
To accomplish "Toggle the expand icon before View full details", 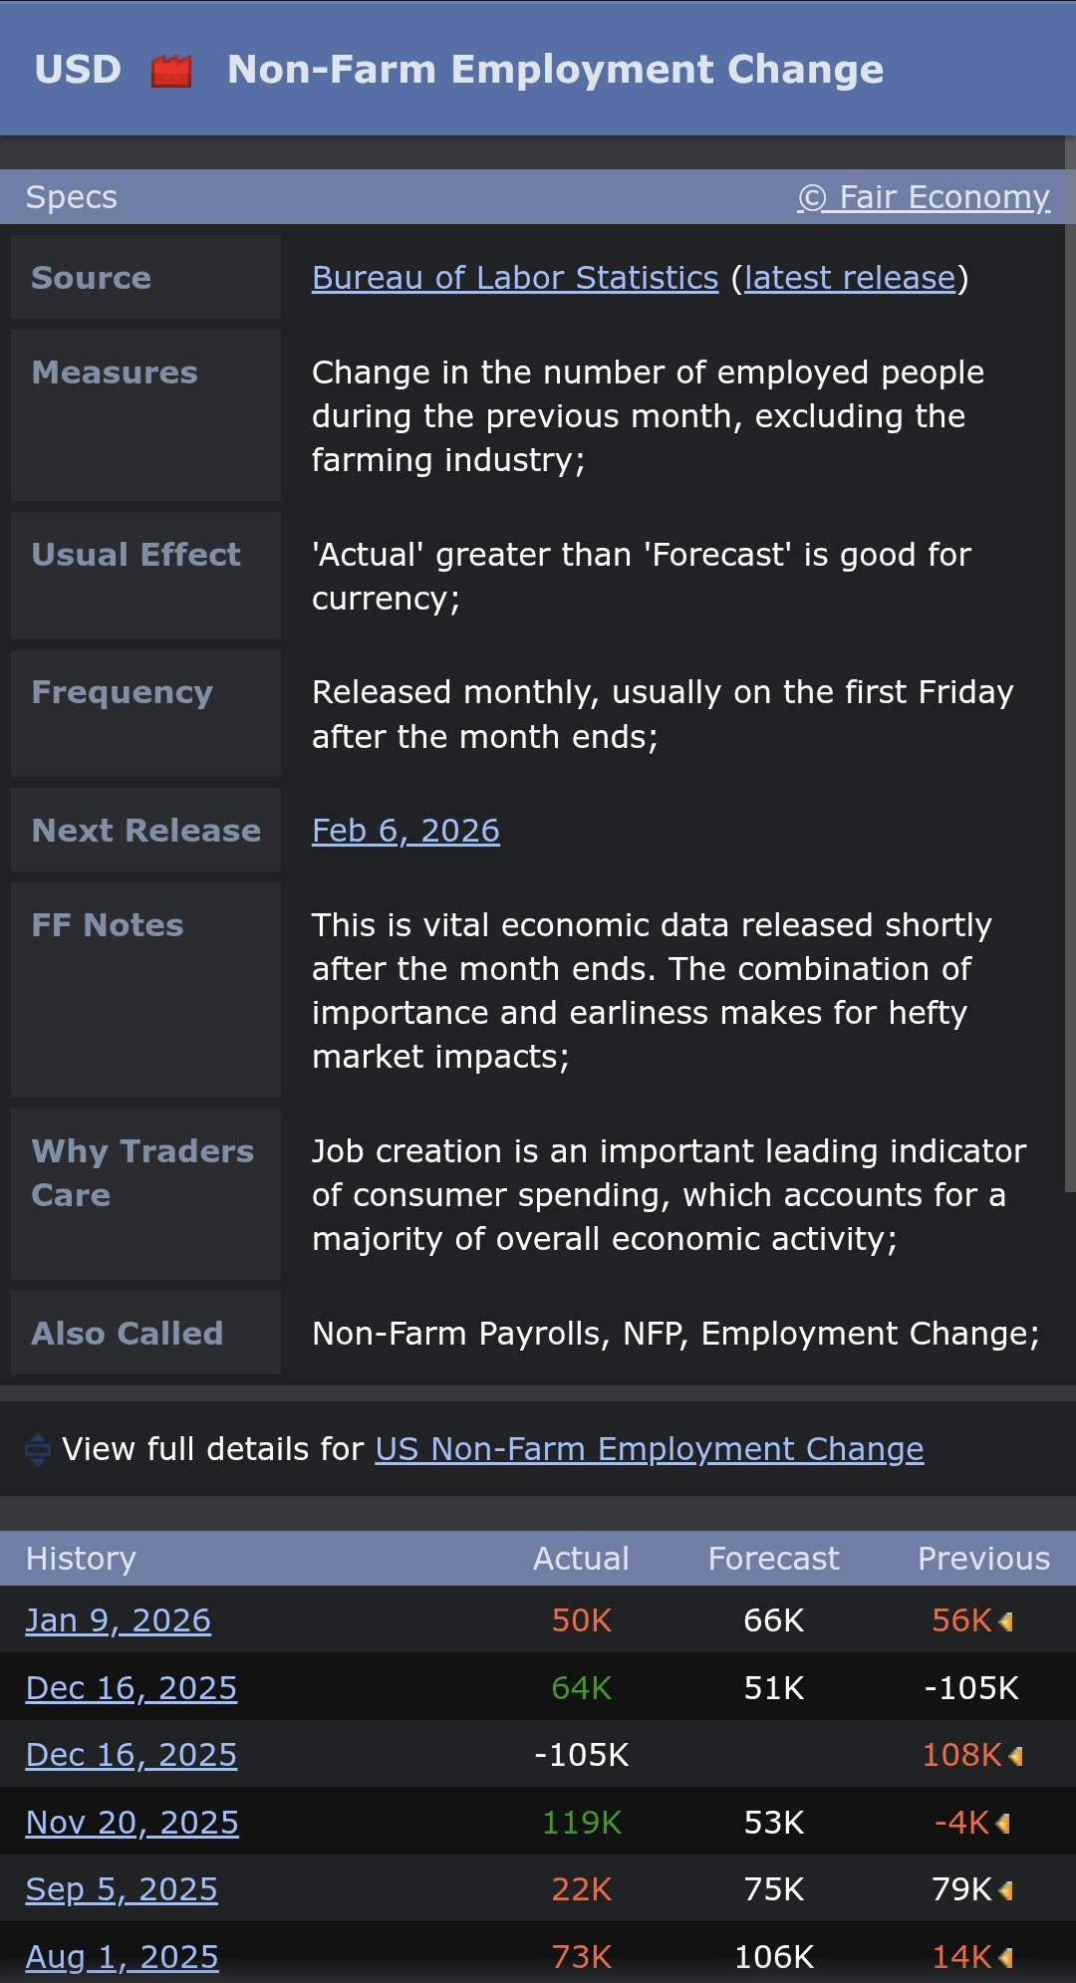I will pyautogui.click(x=38, y=1450).
